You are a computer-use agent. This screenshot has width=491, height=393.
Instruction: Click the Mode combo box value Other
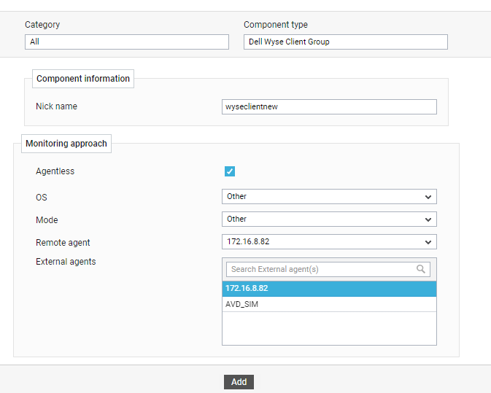(329, 219)
